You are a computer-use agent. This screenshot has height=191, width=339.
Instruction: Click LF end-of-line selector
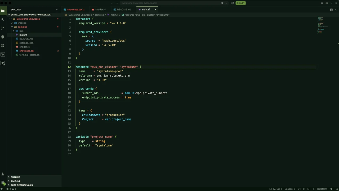click(309, 189)
